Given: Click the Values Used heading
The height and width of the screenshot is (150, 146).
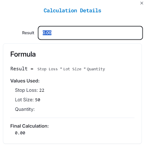Looking at the screenshot, I should 25,81.
